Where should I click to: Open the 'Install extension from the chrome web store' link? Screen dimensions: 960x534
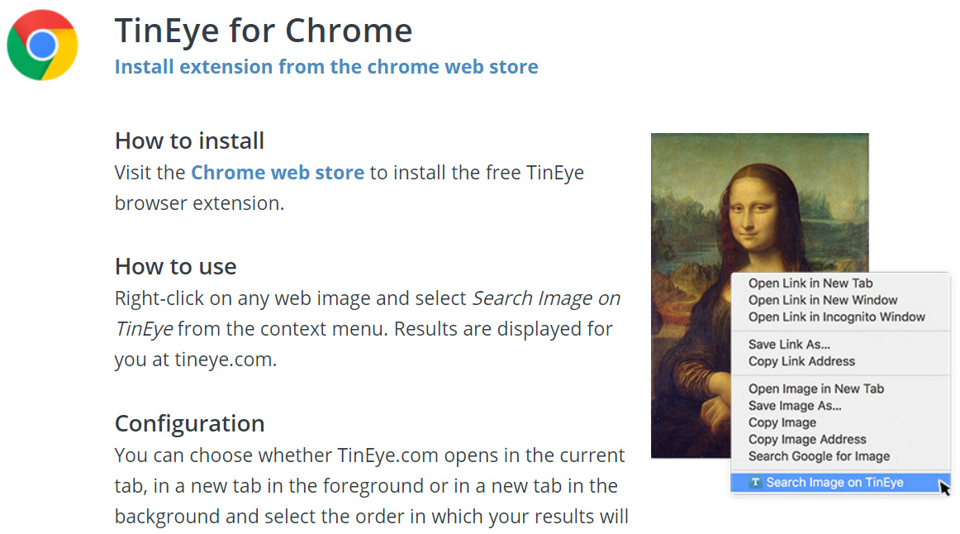pyautogui.click(x=326, y=67)
